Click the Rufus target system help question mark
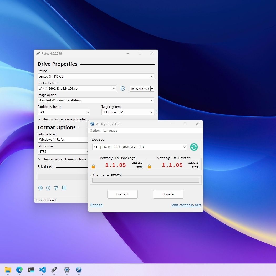 (x=156, y=112)
